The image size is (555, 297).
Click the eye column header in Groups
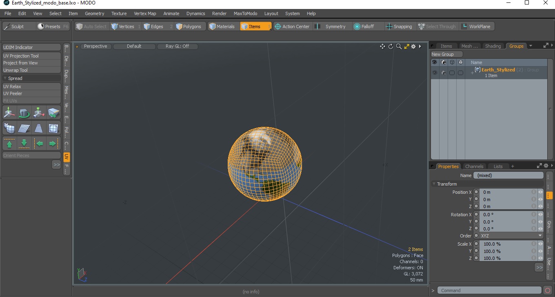[x=435, y=62]
